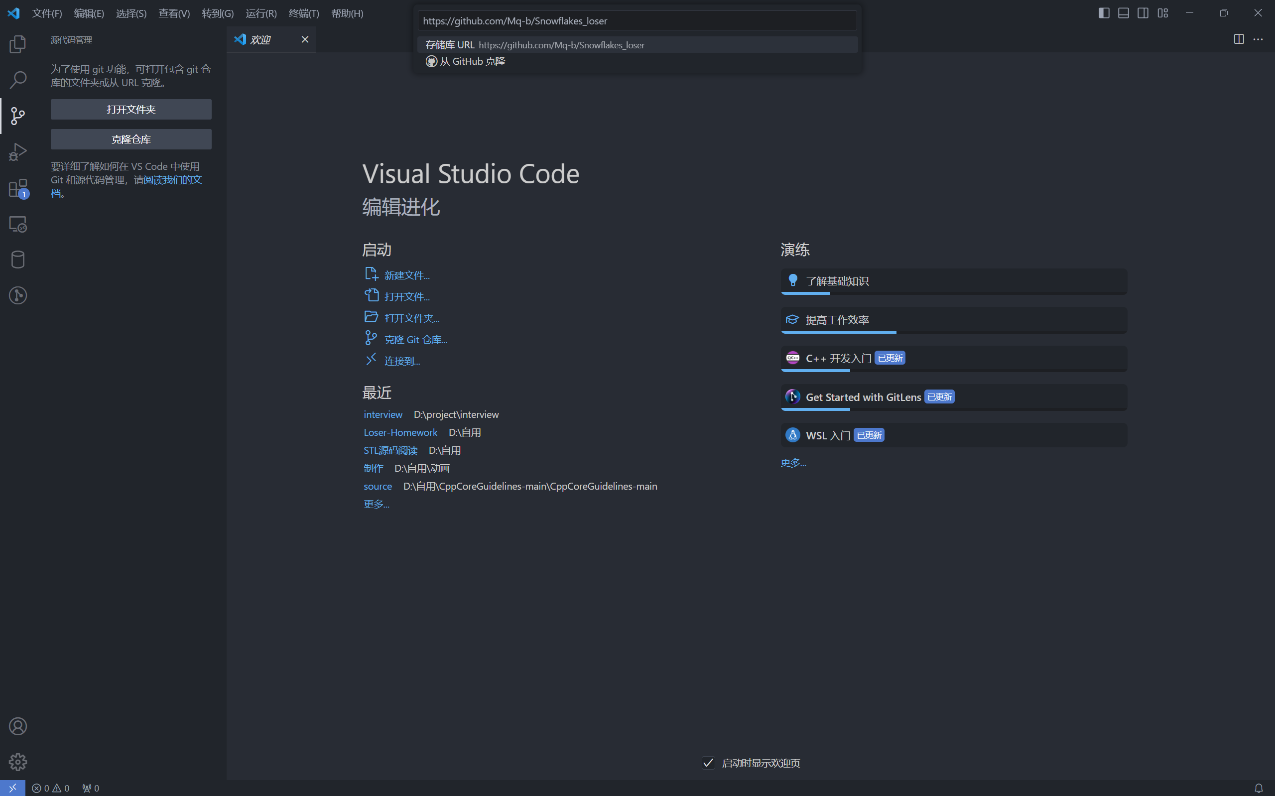Open the 提高工作效率 walkthrough
This screenshot has width=1275, height=796.
click(x=953, y=320)
